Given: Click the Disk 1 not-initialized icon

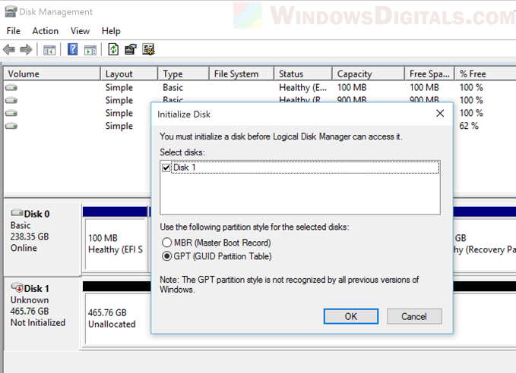Looking at the screenshot, I should [17, 287].
